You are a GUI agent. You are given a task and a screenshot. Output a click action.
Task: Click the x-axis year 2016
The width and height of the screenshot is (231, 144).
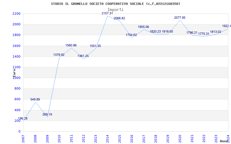point(132,139)
